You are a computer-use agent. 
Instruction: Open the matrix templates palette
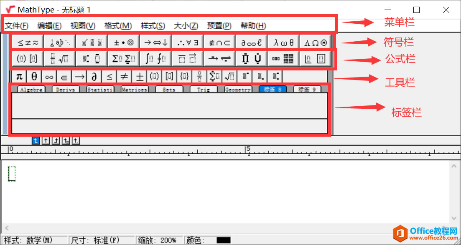point(283,58)
